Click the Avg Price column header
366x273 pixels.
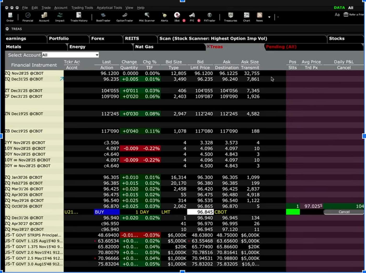(311, 62)
